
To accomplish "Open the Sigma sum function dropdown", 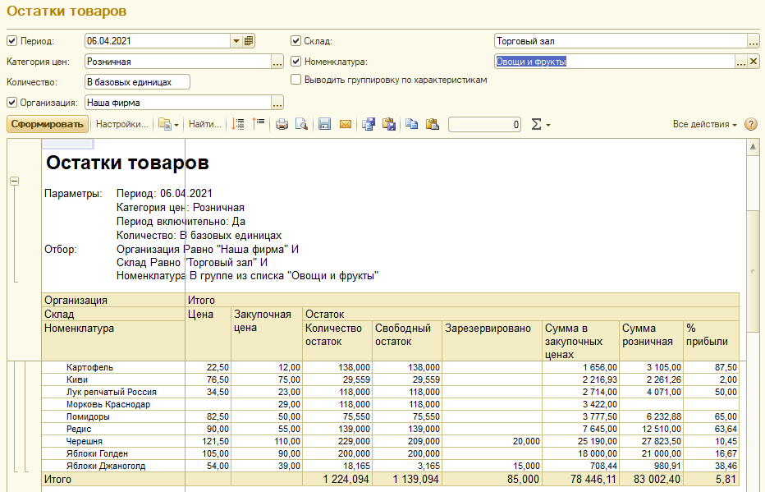I will [541, 125].
